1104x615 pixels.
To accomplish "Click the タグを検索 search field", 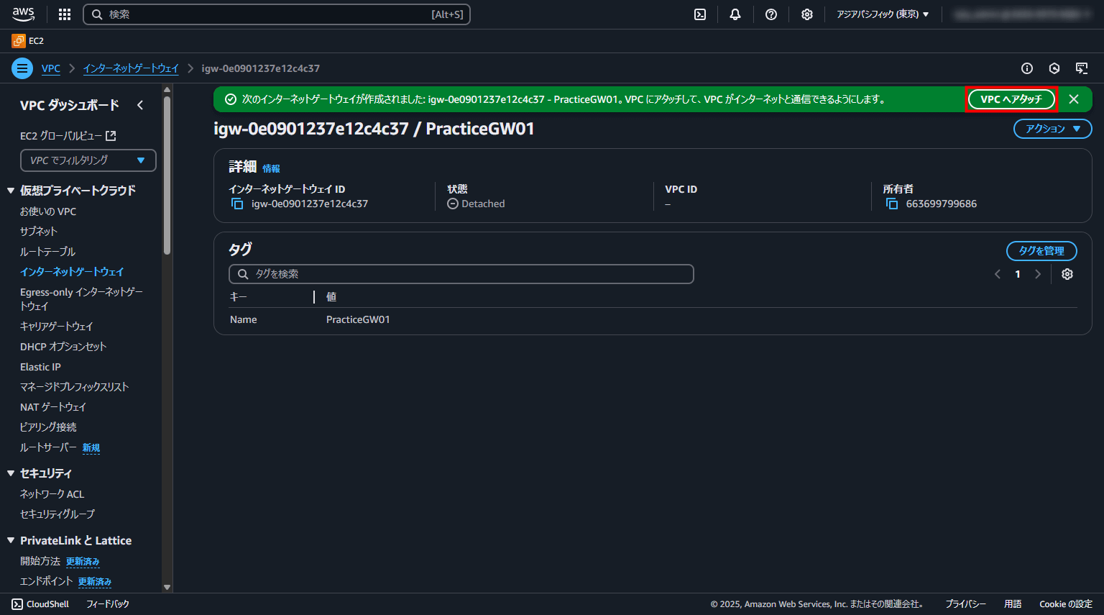I will [x=461, y=274].
